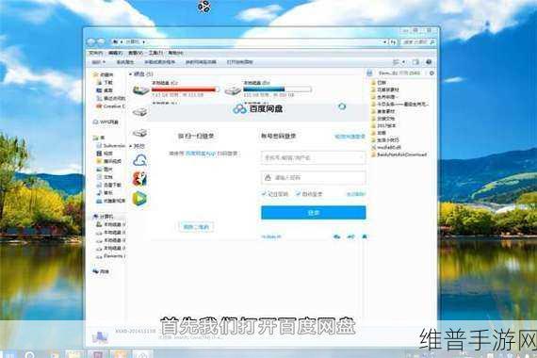Click the Baidu Netdisk logo in the login window
The height and width of the screenshot is (358, 537).
click(257, 109)
